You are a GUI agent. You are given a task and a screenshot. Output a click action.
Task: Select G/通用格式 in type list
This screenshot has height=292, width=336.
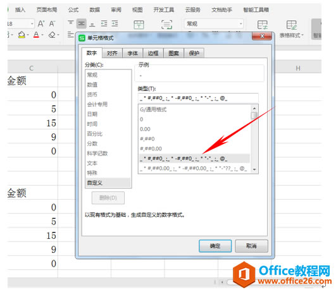click(x=194, y=109)
